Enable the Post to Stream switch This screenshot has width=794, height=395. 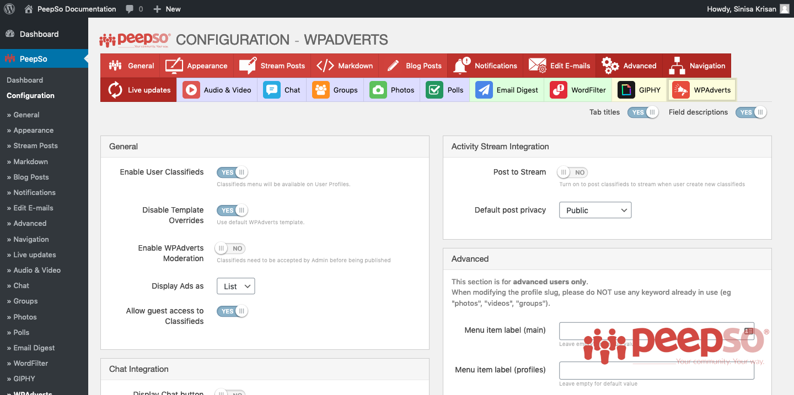point(572,172)
